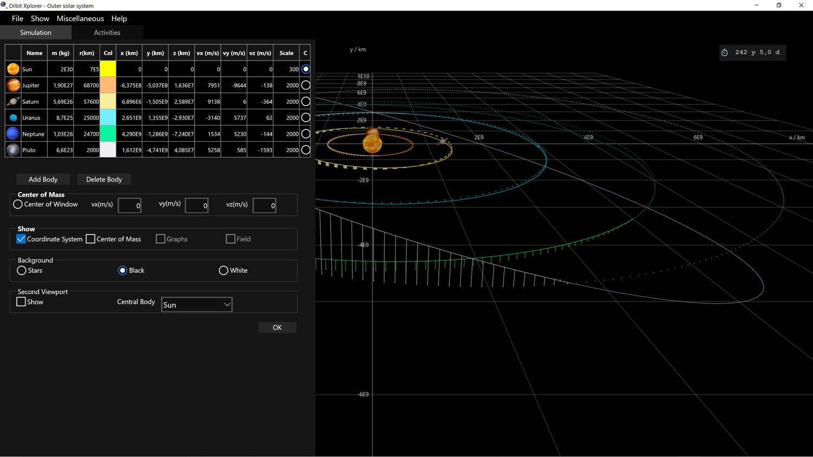The image size is (813, 457).
Task: Click Uranus's cyan color swatch
Action: tap(108, 117)
